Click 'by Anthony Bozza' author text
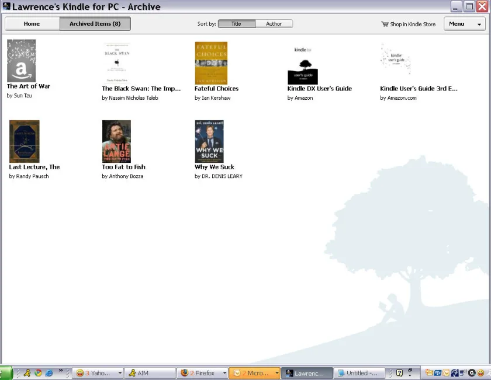The image size is (491, 380). pyautogui.click(x=123, y=176)
